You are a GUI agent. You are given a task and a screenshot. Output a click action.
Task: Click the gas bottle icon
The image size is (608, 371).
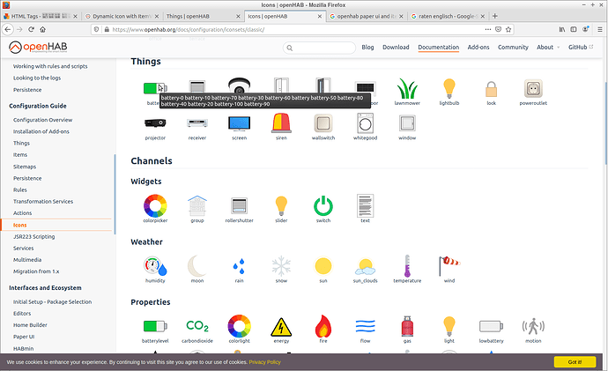click(x=407, y=326)
